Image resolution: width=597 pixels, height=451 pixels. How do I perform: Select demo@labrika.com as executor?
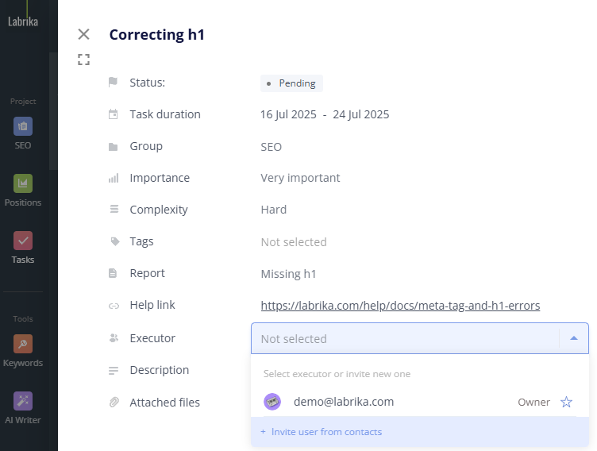[344, 402]
